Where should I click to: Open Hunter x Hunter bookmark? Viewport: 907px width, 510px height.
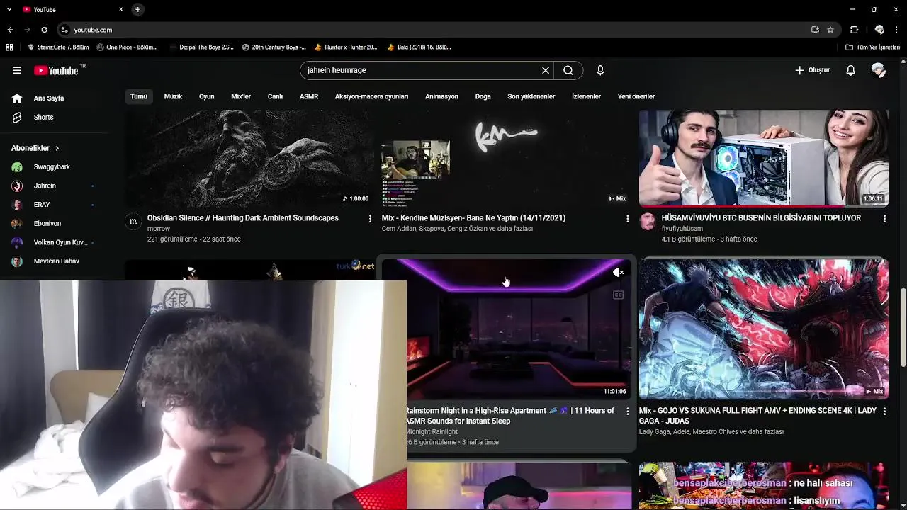coord(346,47)
